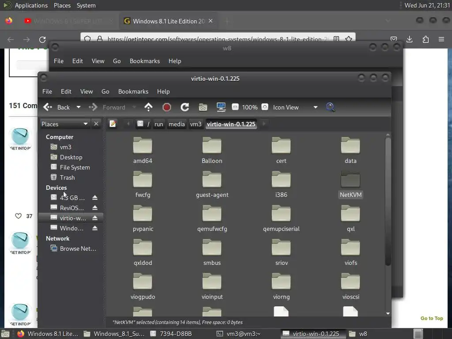The height and width of the screenshot is (339, 452).
Task: Open the Edit menu in virtio-win window
Action: click(66, 91)
